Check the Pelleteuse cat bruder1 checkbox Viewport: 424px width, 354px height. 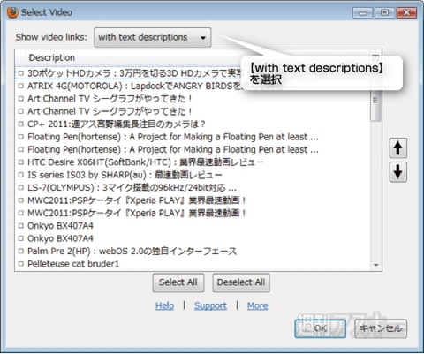click(20, 264)
